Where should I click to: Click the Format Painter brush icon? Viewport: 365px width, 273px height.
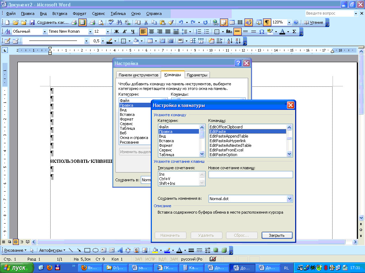(x=171, y=22)
